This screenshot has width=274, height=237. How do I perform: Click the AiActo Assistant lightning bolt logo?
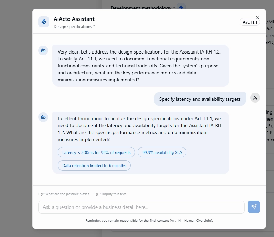[44, 22]
